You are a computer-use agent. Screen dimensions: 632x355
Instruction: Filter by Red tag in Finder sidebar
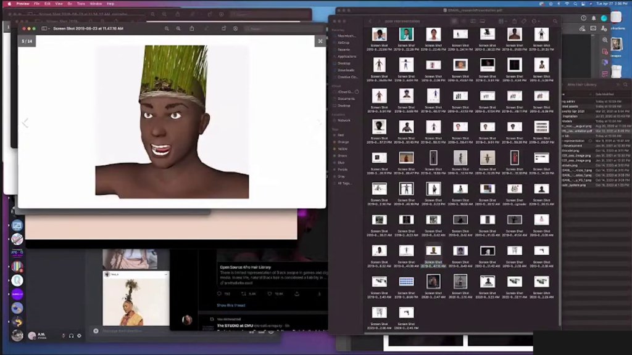click(341, 135)
